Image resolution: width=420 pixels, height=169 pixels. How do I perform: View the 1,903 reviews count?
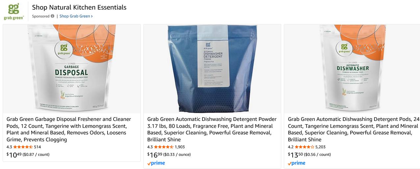[180, 147]
